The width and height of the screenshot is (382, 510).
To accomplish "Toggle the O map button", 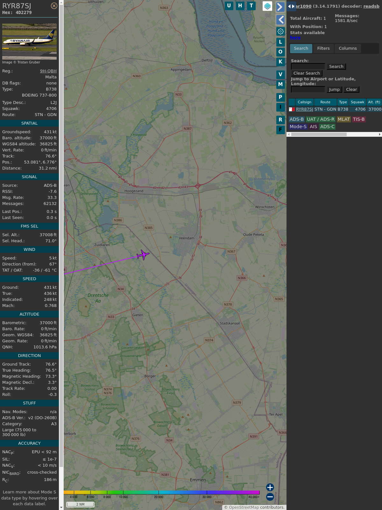I will 280,52.
